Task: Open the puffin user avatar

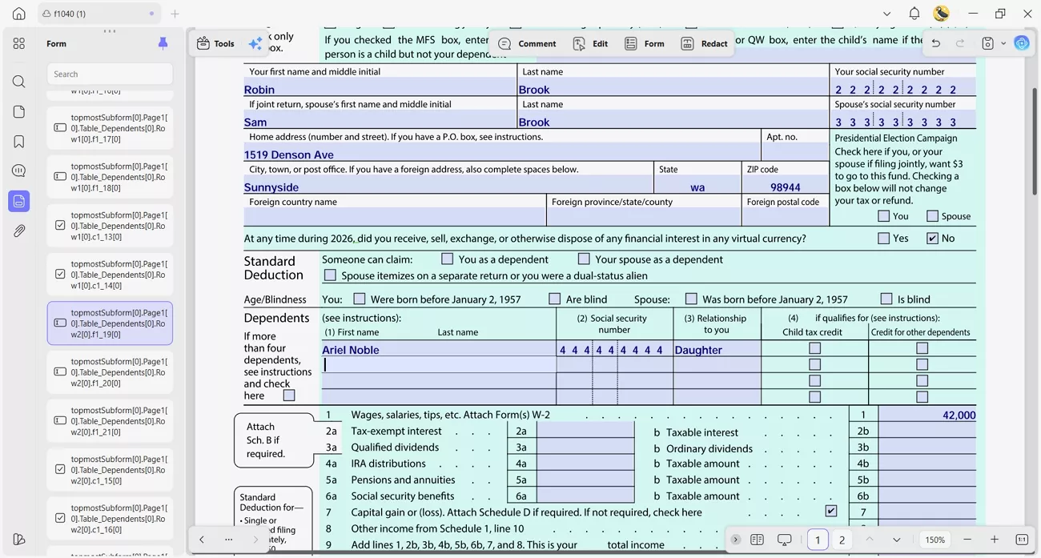Action: click(942, 14)
